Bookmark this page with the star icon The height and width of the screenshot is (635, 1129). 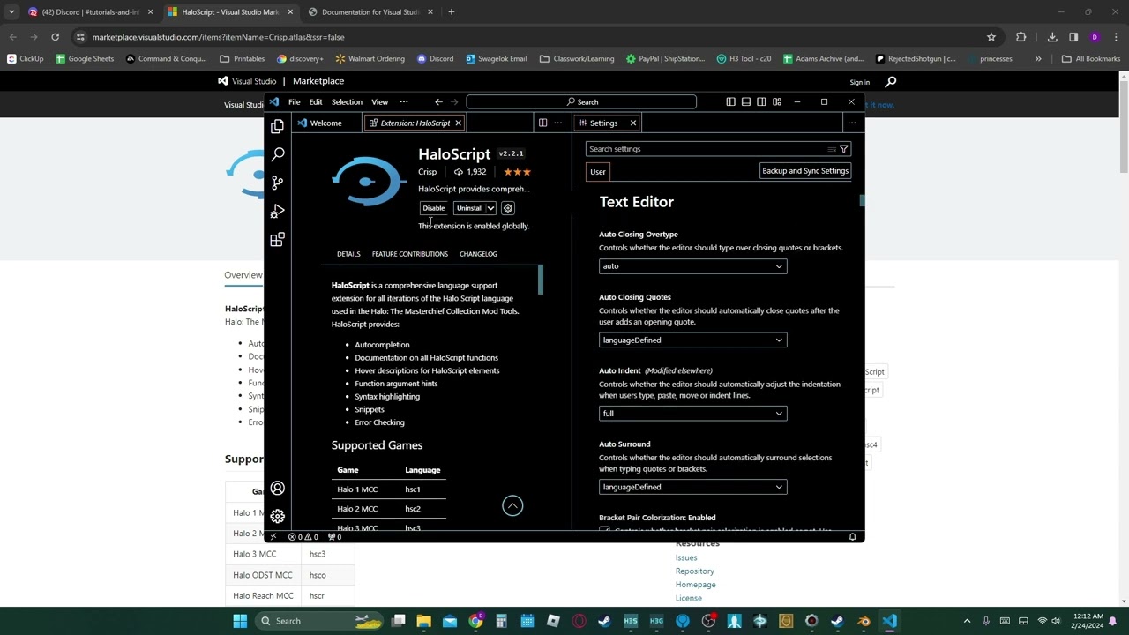click(x=991, y=37)
